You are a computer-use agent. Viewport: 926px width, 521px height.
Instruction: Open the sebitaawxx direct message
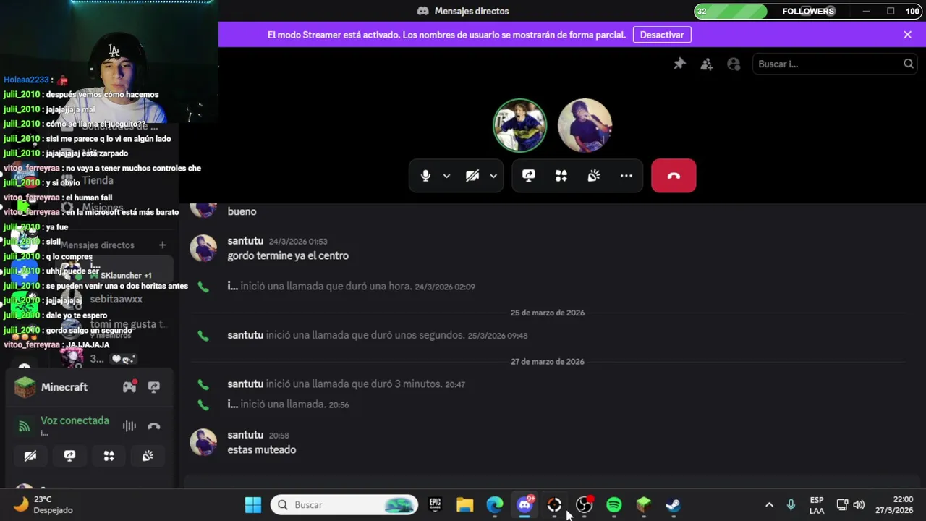click(116, 300)
